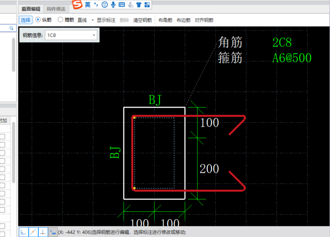Open the emoji smiley panel
The image size is (330, 237).
coord(105,5)
